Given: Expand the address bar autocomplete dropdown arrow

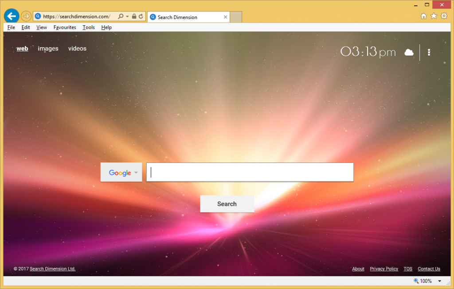Looking at the screenshot, I should click(x=128, y=16).
